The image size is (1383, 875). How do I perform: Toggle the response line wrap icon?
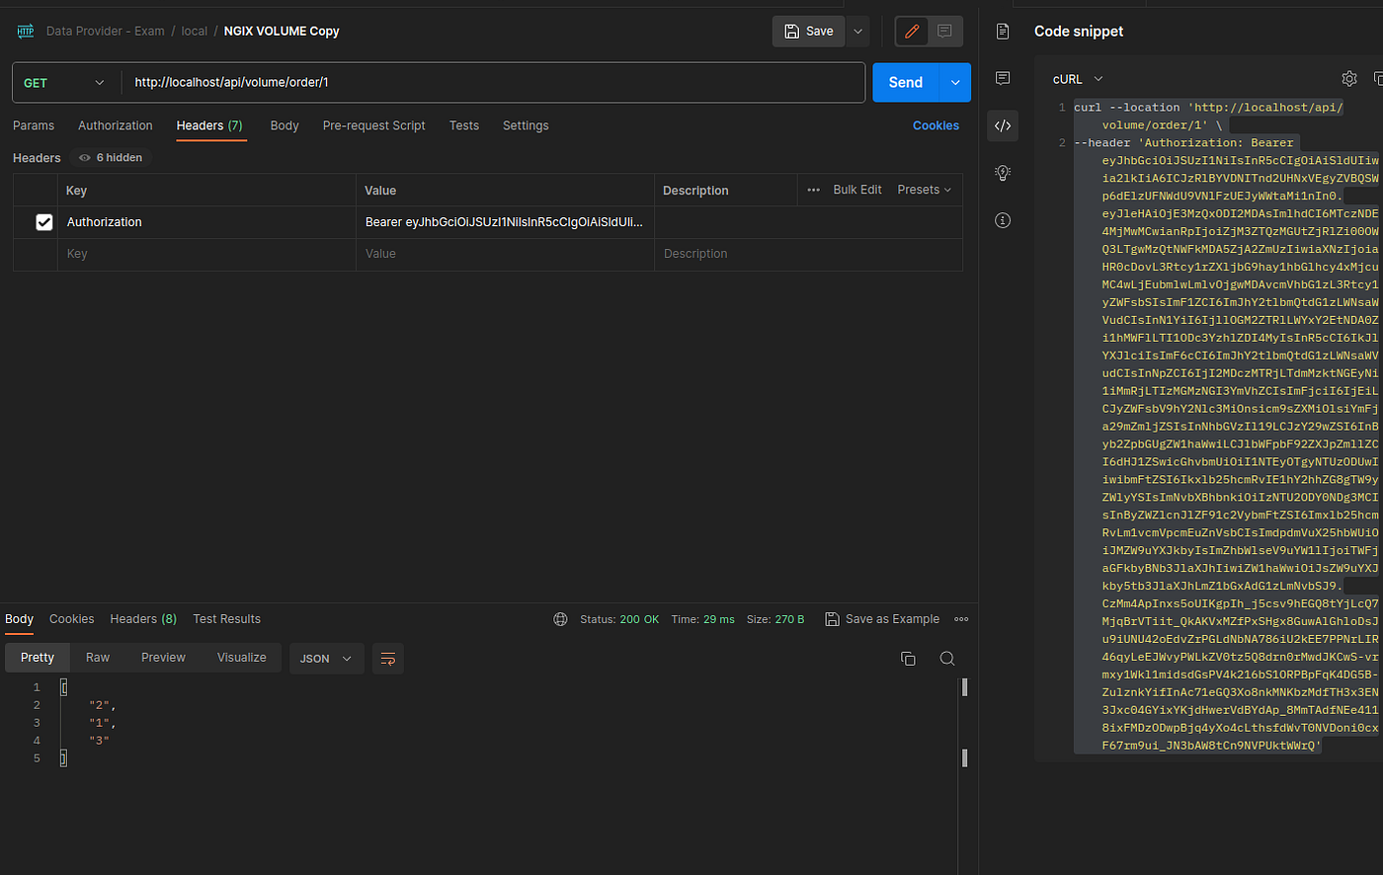click(388, 659)
